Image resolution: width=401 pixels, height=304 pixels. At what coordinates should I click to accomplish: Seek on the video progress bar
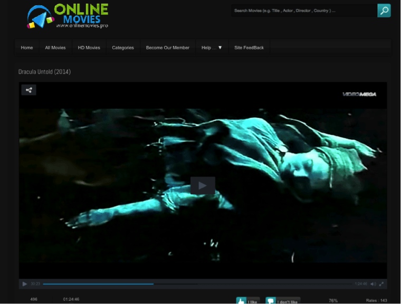[x=197, y=284]
